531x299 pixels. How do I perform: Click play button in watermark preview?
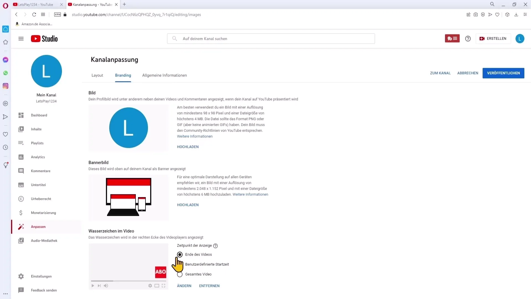tap(93, 285)
